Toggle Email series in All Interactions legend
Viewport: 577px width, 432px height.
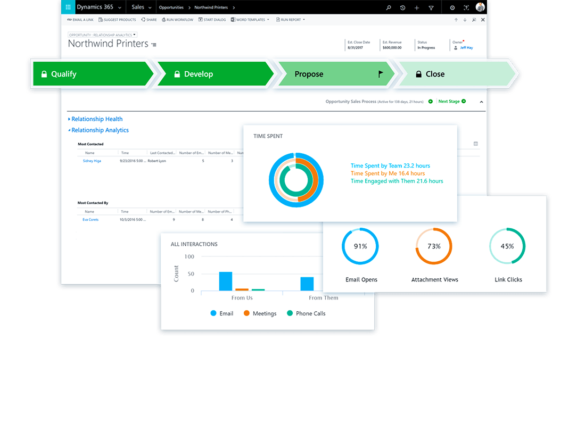pyautogui.click(x=222, y=313)
